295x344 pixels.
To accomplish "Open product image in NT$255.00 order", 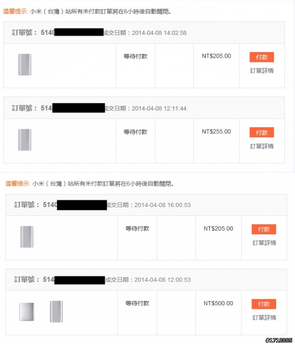I will [x=25, y=139].
